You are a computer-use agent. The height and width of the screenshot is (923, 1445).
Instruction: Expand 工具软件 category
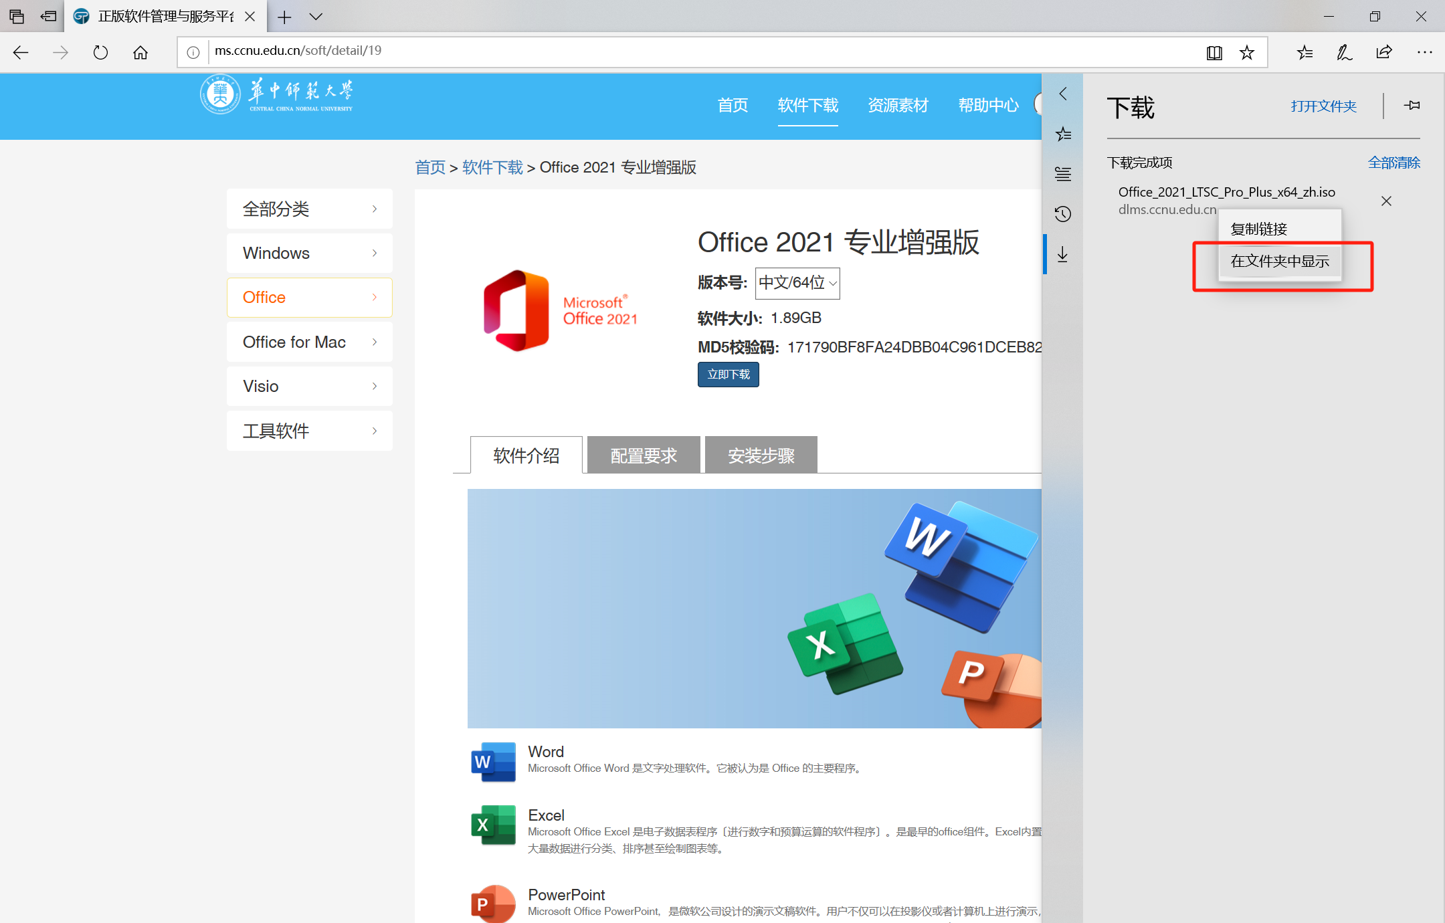[309, 431]
